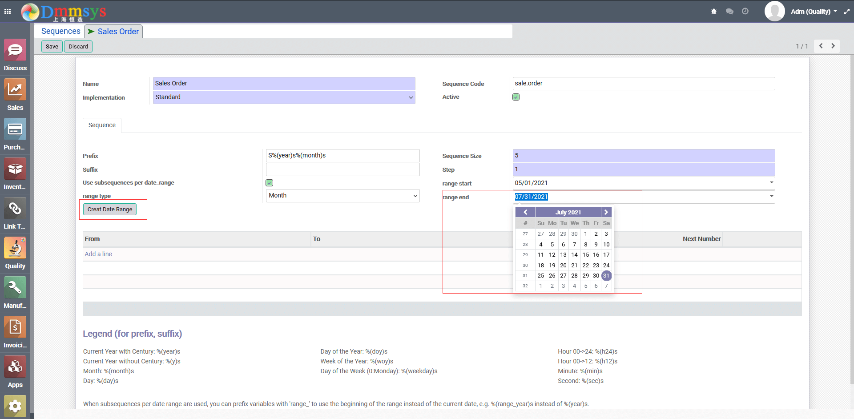
Task: Click July 2021 calendar header
Action: coord(568,212)
